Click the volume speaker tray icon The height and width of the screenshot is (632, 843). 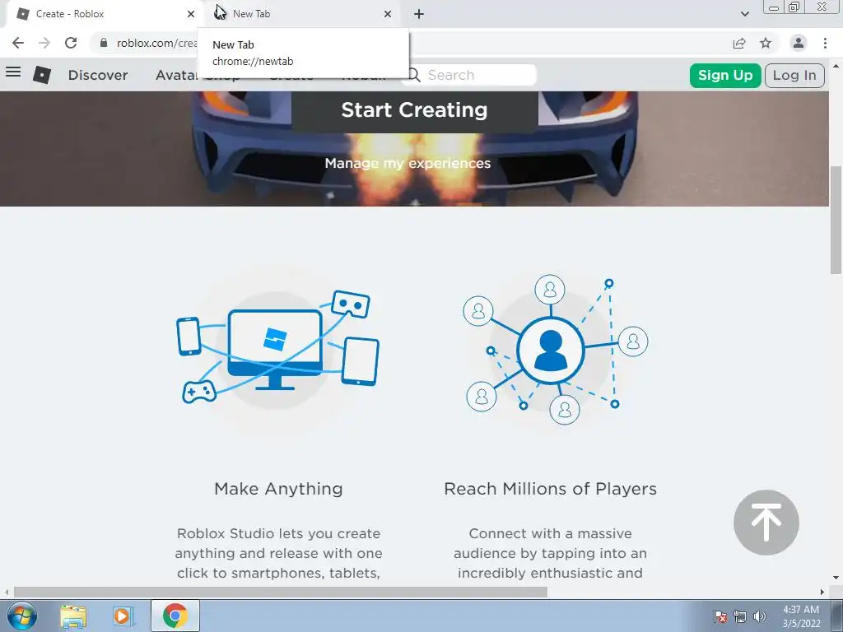(x=760, y=616)
